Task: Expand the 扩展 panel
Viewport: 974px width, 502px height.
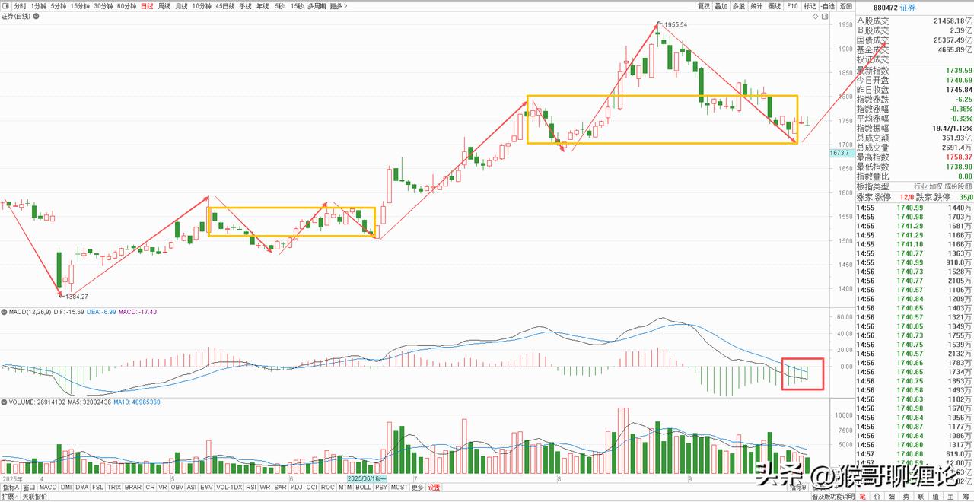Action: pyautogui.click(x=10, y=496)
